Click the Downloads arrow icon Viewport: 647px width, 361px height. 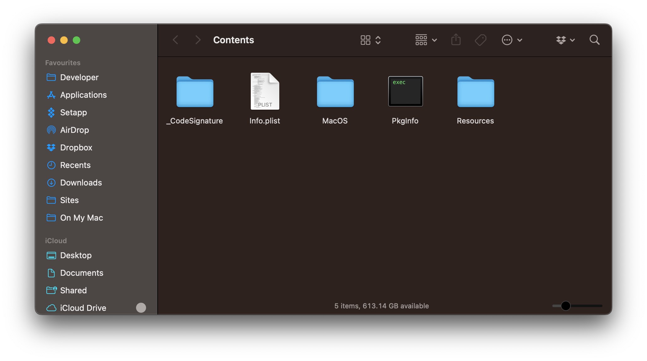(x=51, y=182)
